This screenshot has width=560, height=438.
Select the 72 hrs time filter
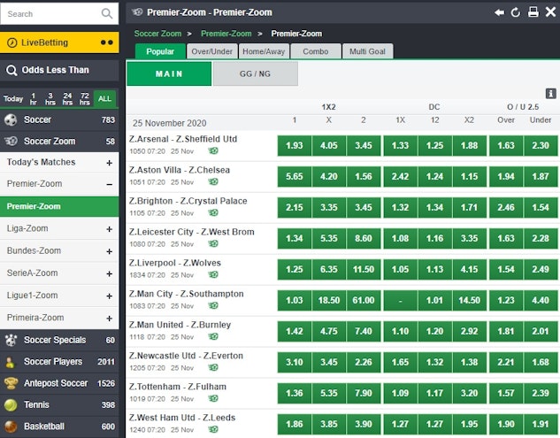click(85, 98)
